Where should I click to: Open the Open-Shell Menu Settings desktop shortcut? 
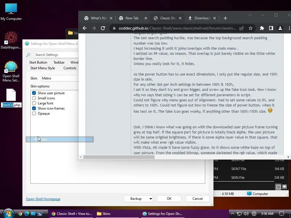11,71
